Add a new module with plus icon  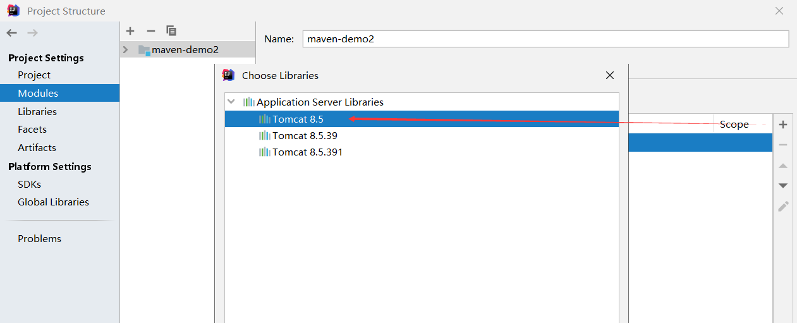(x=130, y=30)
